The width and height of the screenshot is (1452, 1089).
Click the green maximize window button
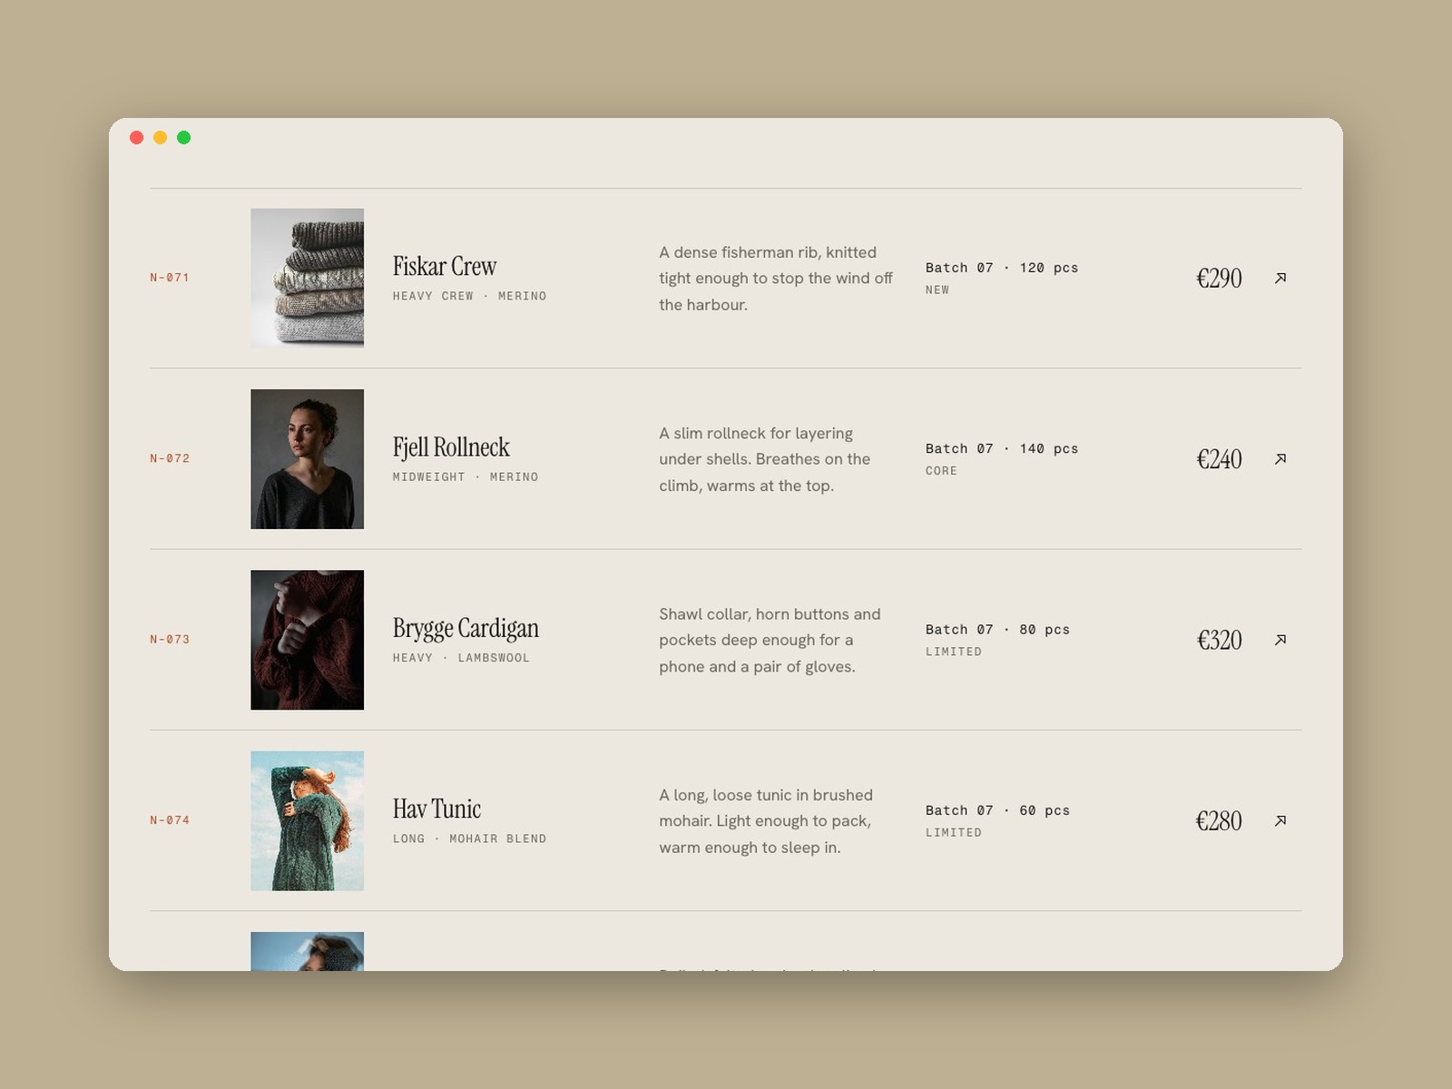[184, 138]
